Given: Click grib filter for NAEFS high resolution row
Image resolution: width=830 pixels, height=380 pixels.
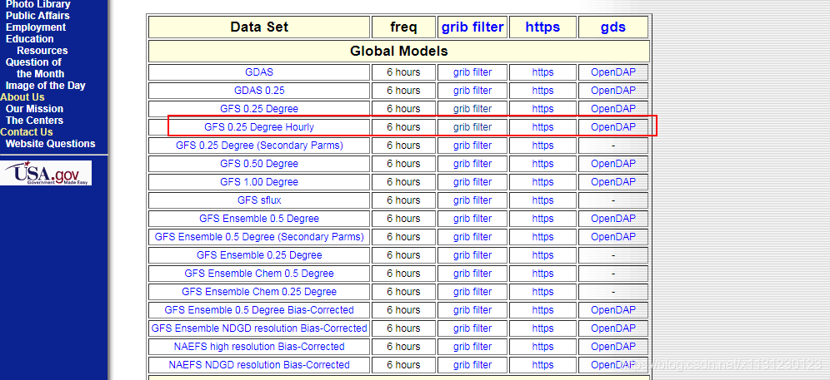Looking at the screenshot, I should point(472,347).
